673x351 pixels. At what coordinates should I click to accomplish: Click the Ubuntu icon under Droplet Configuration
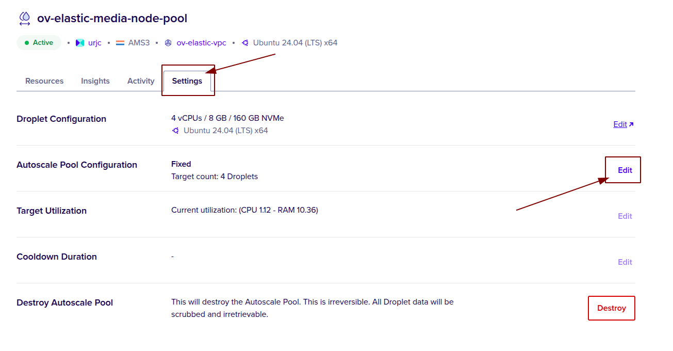point(176,130)
